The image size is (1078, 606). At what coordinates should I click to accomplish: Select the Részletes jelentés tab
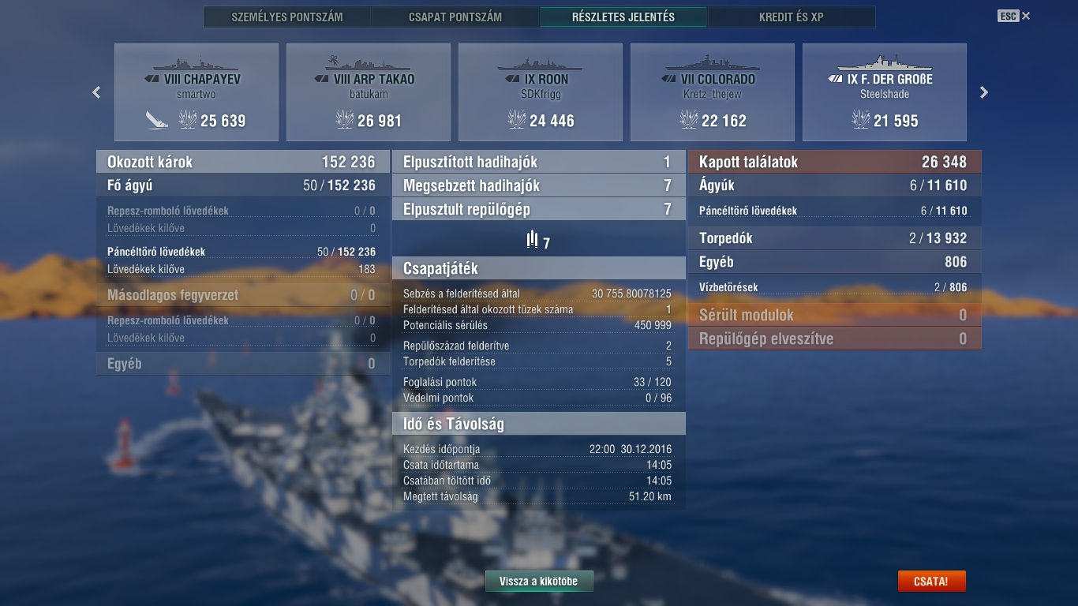(623, 17)
